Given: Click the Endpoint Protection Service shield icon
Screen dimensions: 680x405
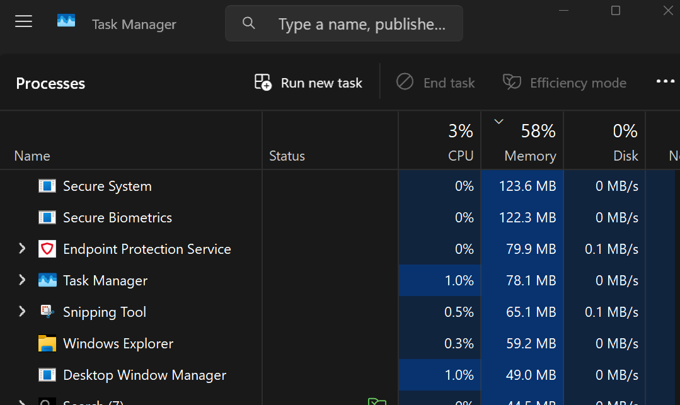Looking at the screenshot, I should point(47,249).
